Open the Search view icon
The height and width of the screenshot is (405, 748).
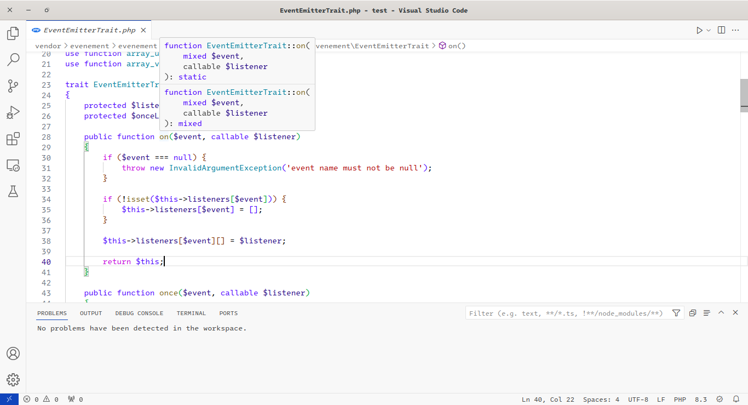click(x=13, y=60)
